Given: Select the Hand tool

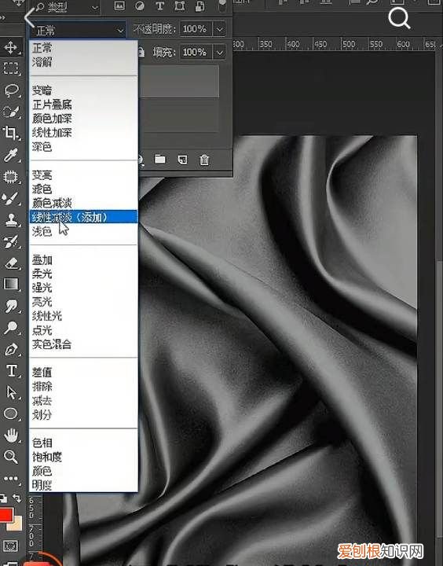Looking at the screenshot, I should click(x=11, y=436).
